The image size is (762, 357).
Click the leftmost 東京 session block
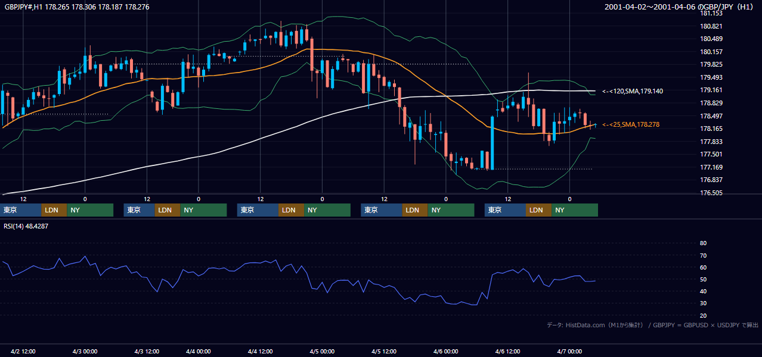pyautogui.click(x=21, y=210)
